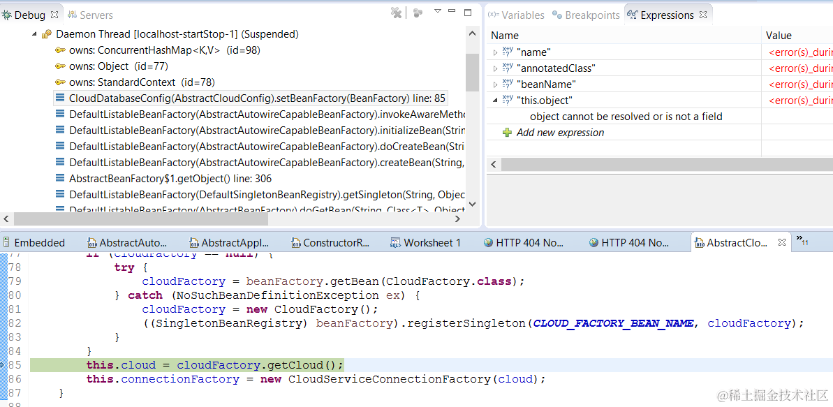Click the key icon beside owns: Object (id=77)
This screenshot has height=407, width=833.
point(60,66)
